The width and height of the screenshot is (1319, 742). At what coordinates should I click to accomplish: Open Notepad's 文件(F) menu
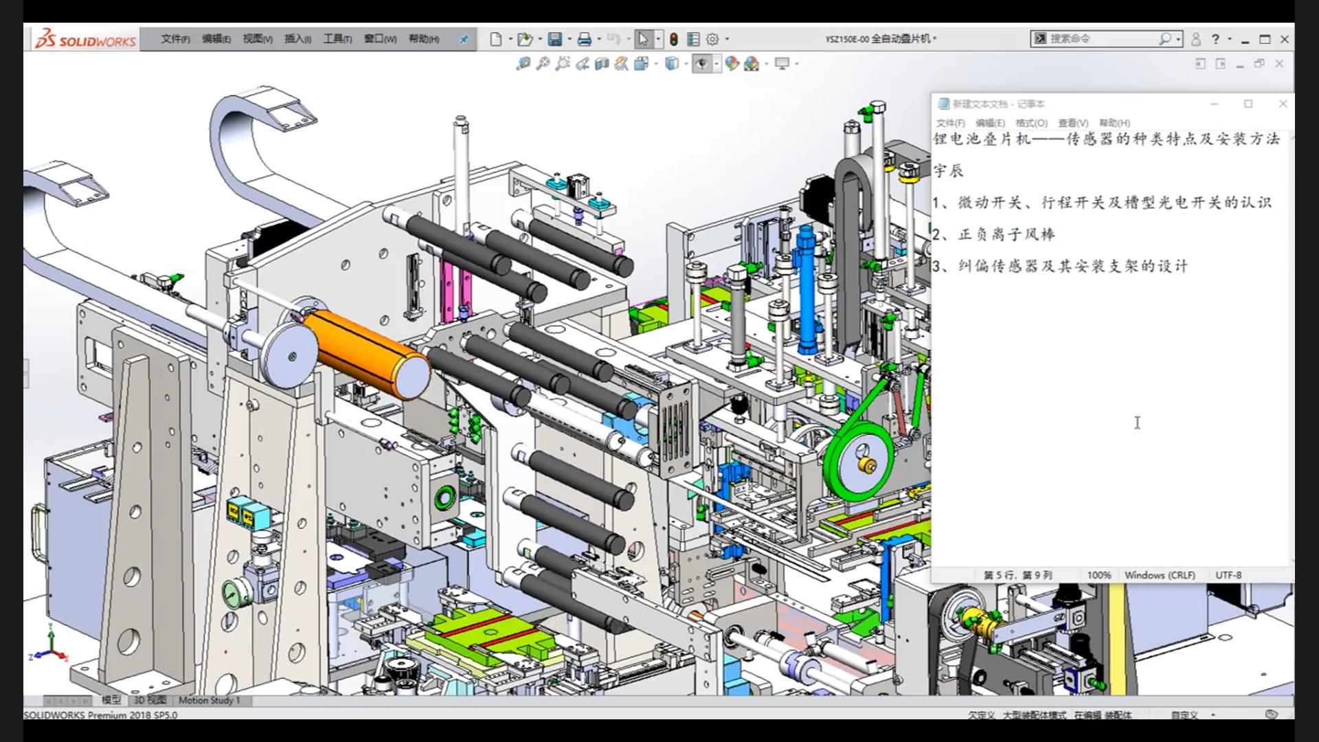(950, 123)
